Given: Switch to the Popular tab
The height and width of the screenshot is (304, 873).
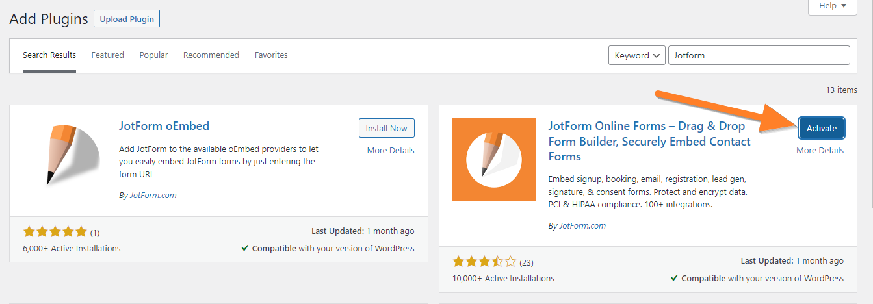Looking at the screenshot, I should [154, 55].
